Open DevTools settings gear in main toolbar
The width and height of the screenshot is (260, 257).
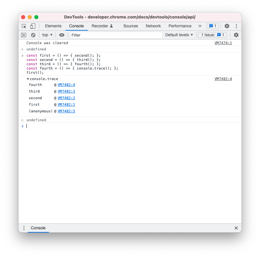click(227, 26)
